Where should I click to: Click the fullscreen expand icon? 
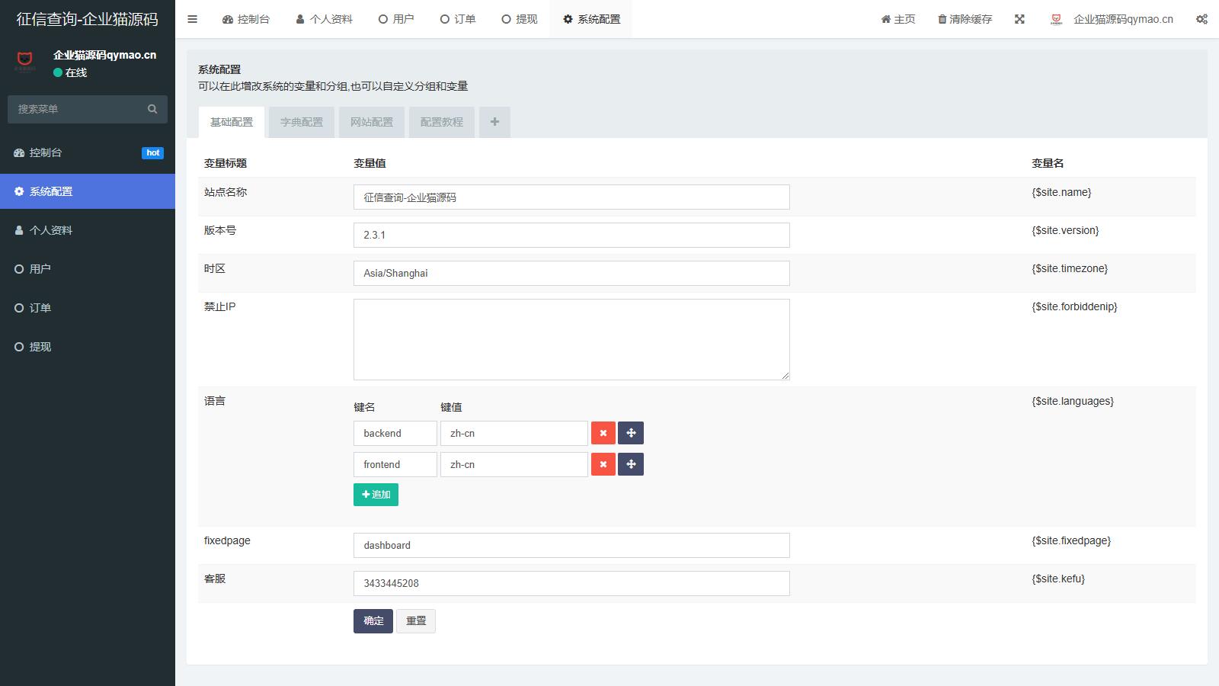1019,19
